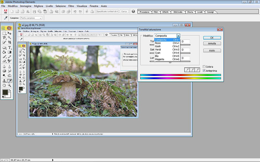Click the foreground color swatch
This screenshot has width=260, height=162.
pos(5,92)
